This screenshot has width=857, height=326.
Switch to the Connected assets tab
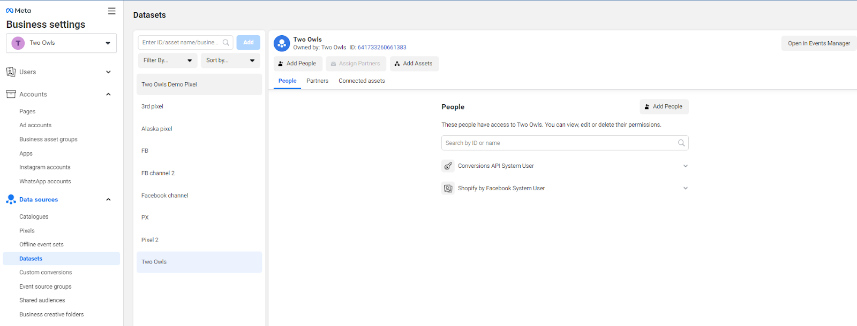coord(362,81)
